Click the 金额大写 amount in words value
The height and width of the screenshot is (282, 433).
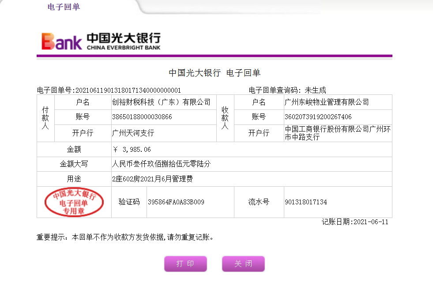tap(162, 164)
